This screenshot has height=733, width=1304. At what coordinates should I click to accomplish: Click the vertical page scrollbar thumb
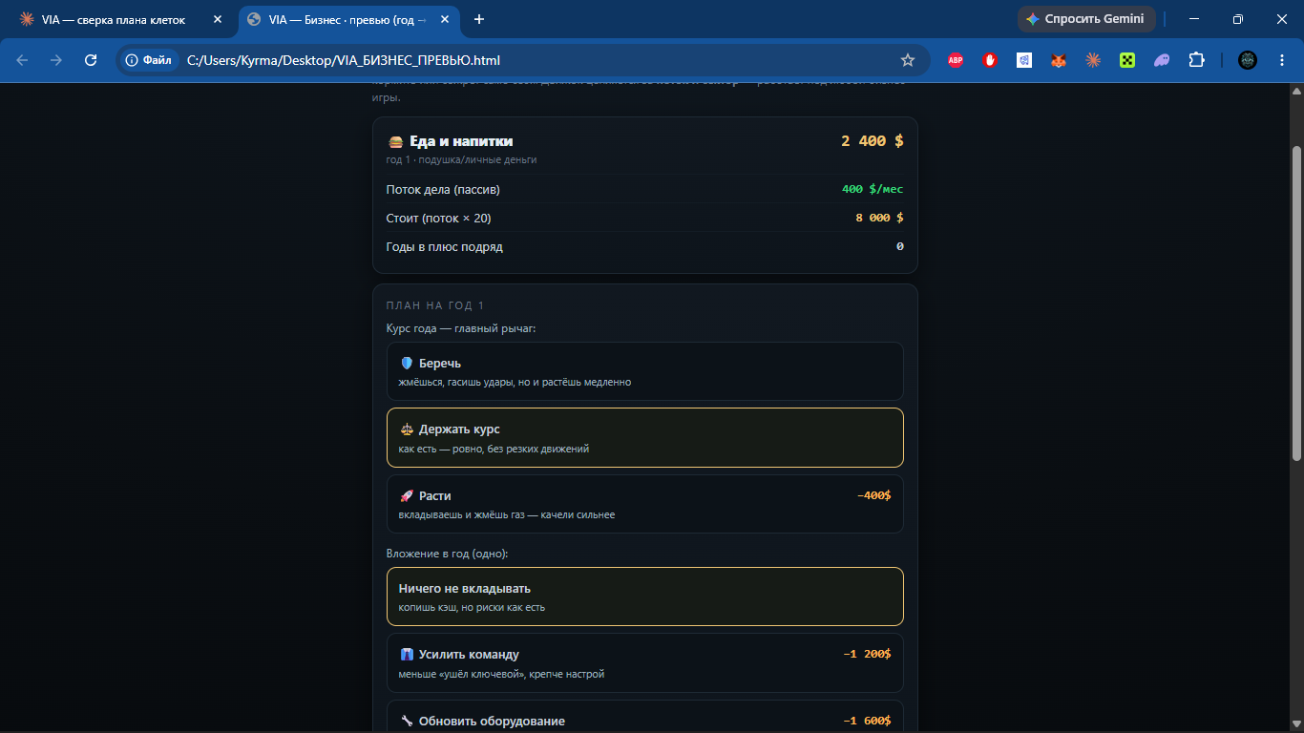[x=1295, y=303]
